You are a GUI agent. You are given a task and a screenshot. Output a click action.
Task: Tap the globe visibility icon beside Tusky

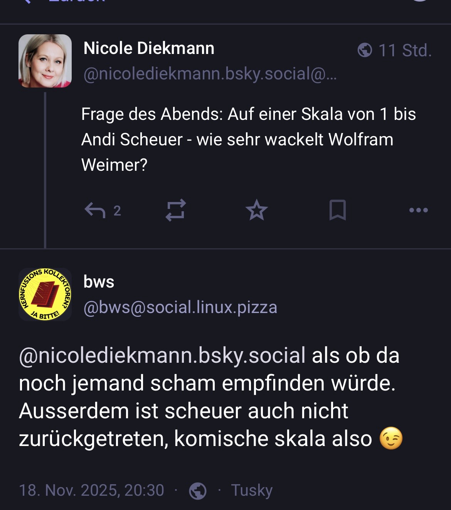click(x=198, y=491)
